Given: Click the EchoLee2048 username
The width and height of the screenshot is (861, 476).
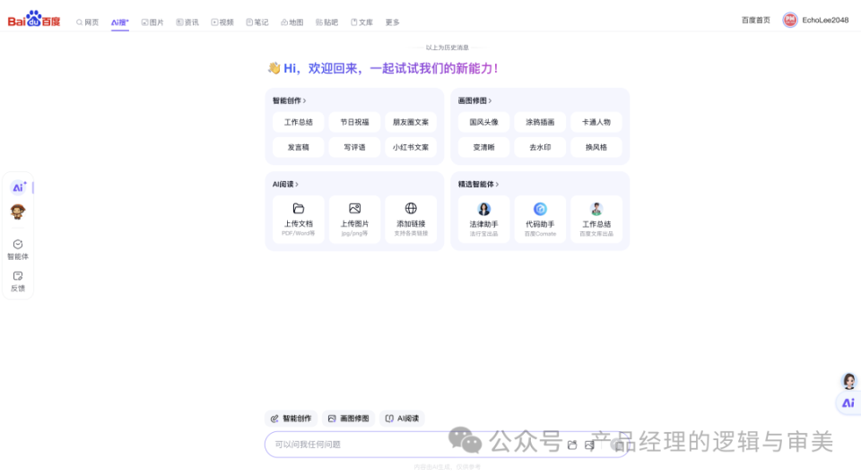Looking at the screenshot, I should coord(825,21).
